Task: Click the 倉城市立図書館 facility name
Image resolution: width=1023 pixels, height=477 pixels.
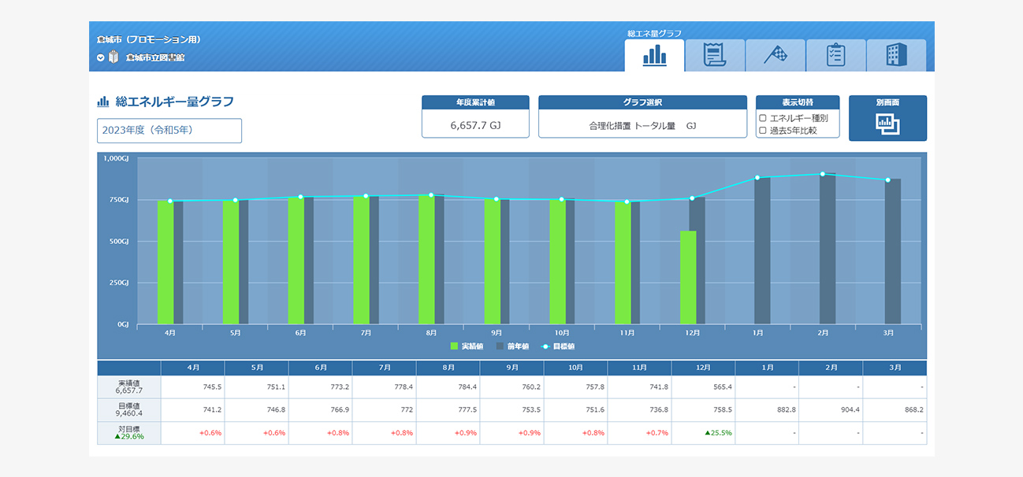Action: [155, 57]
